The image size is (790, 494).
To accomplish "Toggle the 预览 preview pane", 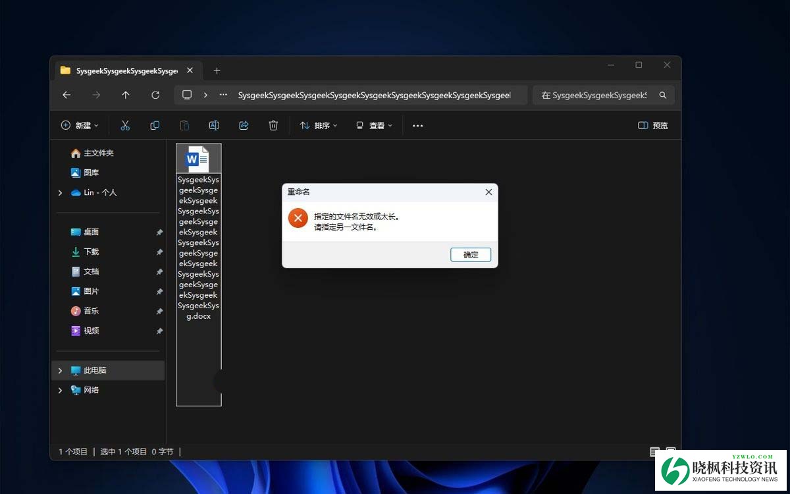I will 652,125.
